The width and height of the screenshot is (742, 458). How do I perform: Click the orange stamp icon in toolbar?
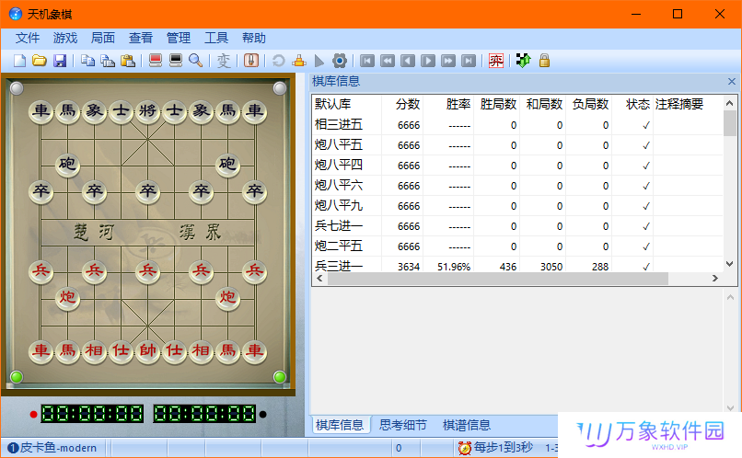[298, 61]
